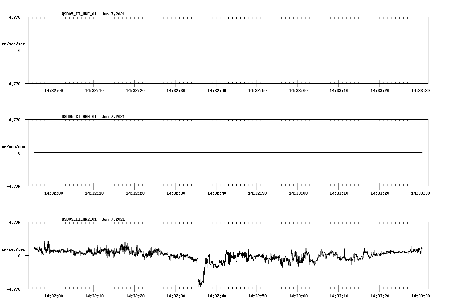Image resolution: width=452 pixels, height=308 pixels.
Task: Select the 14:33:10 time label under HNN plot
Action: pos(339,193)
